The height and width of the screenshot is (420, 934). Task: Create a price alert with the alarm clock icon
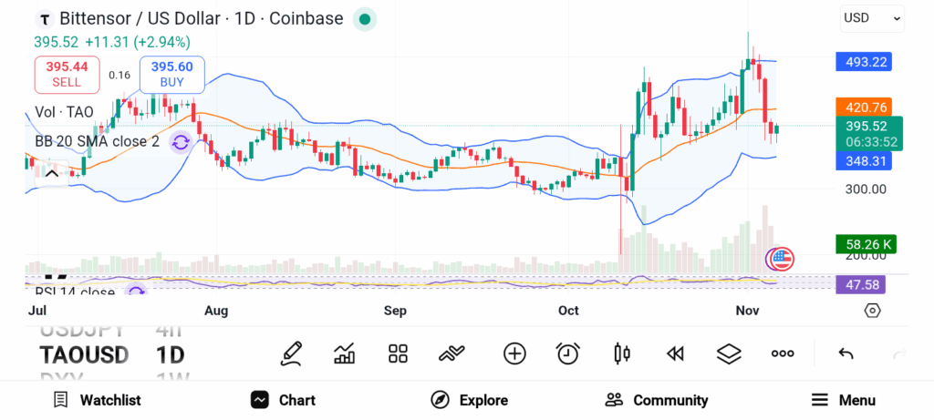coord(568,353)
